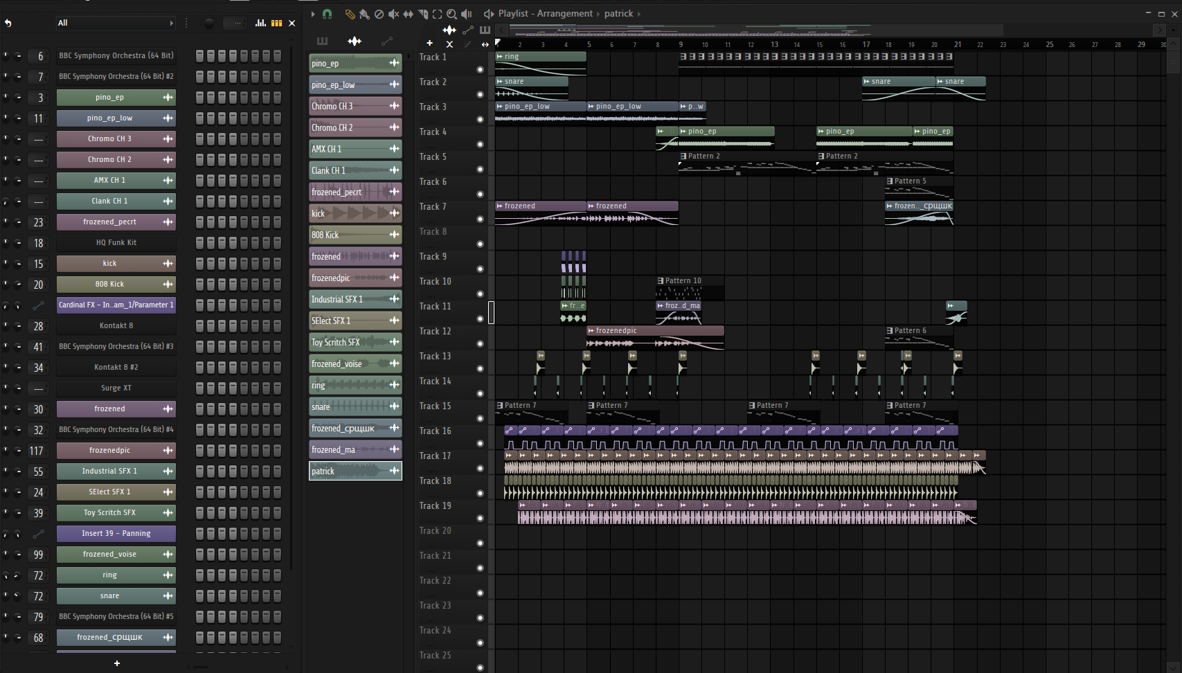Screen dimensions: 1182x673
Task: Show pattern clips in the picker panel
Action: click(x=322, y=41)
